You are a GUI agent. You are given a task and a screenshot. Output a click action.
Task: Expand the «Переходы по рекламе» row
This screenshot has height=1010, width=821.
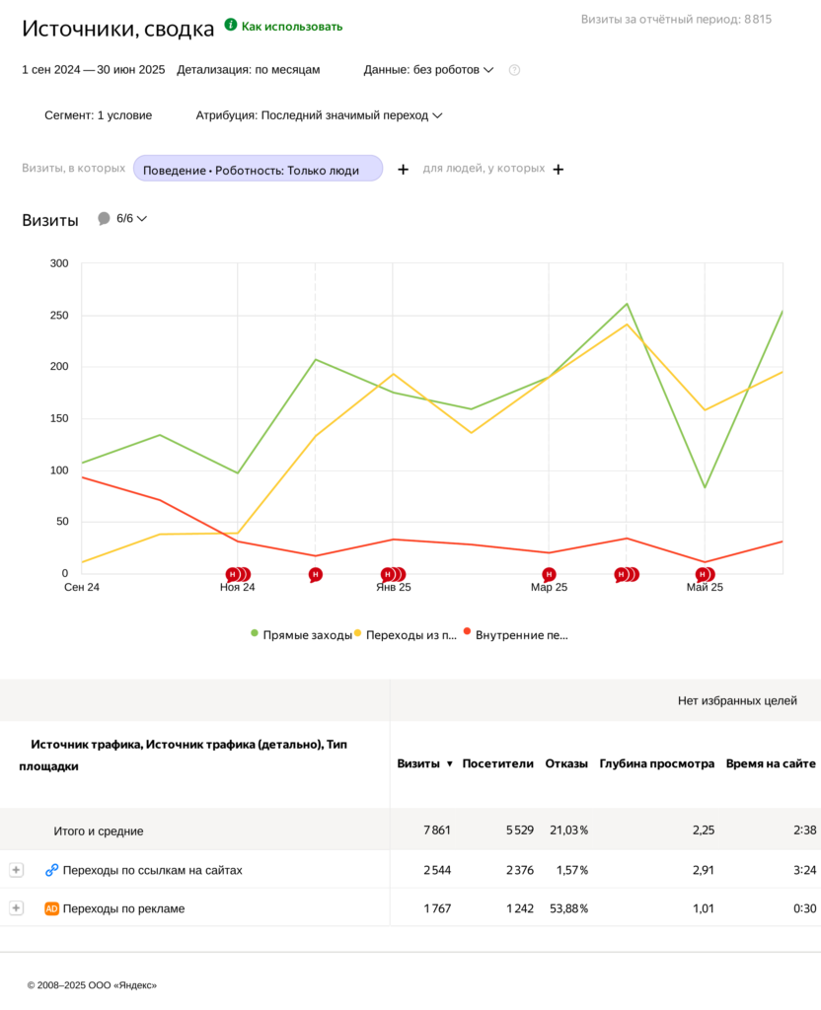[x=16, y=908]
